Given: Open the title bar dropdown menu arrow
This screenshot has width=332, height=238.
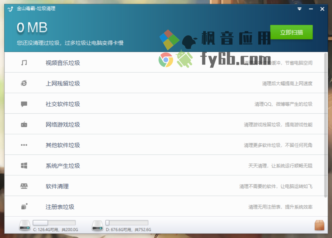Looking at the screenshot, I should [x=299, y=9].
